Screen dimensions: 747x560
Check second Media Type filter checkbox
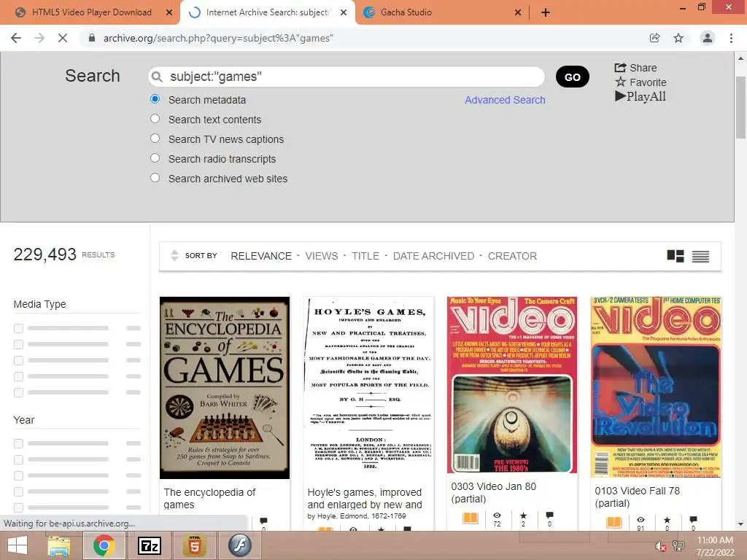[18, 344]
